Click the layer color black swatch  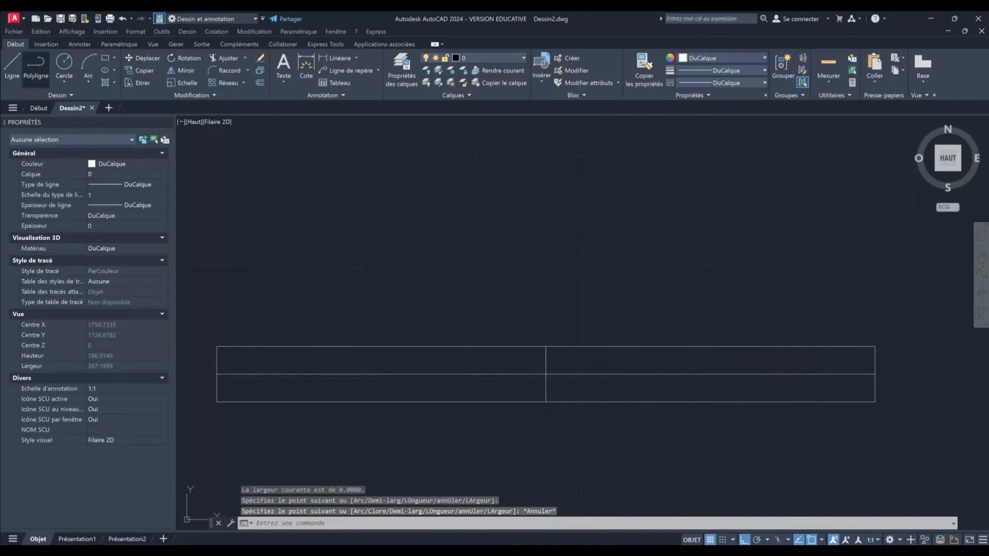pos(456,58)
